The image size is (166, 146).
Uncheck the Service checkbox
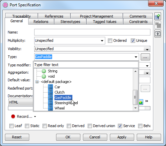pos(120,126)
